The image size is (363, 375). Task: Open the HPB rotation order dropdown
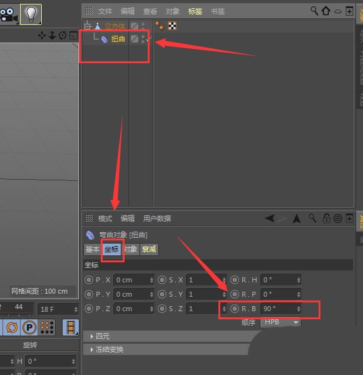pos(281,322)
